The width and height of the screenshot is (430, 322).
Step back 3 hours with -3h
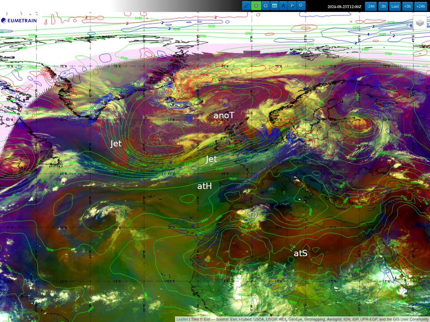(383, 6)
